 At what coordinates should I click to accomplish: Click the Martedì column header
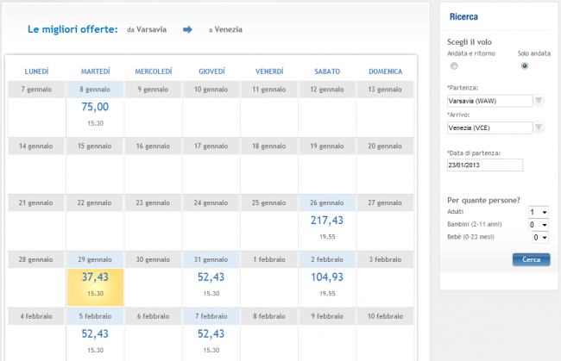pyautogui.click(x=95, y=71)
